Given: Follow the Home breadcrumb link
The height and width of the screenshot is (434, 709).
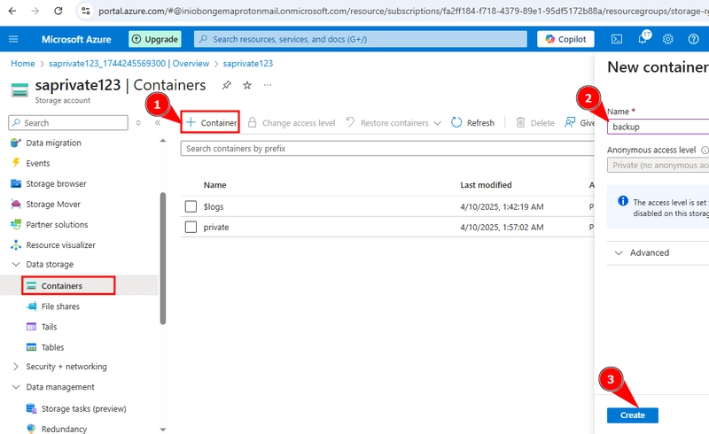Looking at the screenshot, I should click(x=23, y=63).
